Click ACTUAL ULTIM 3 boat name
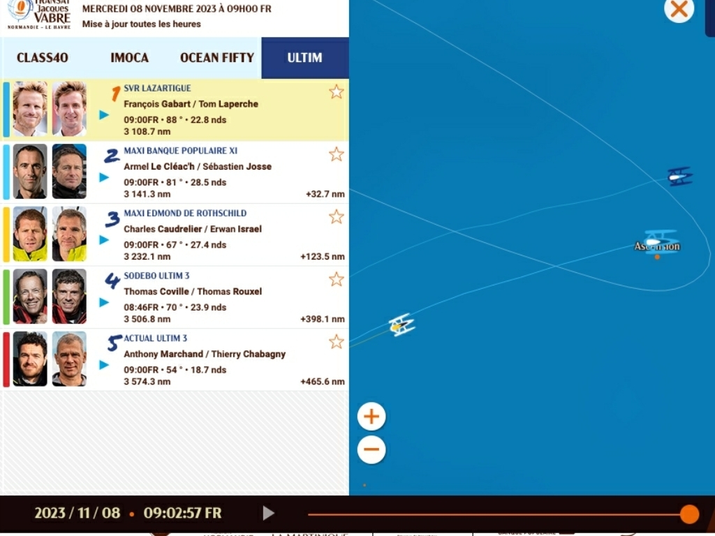 [156, 338]
